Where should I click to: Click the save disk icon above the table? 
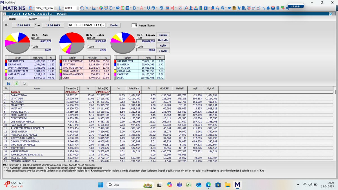(x=9, y=83)
